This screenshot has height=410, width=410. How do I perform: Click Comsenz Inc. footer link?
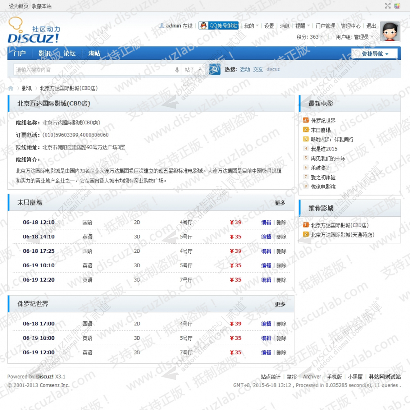[55, 385]
